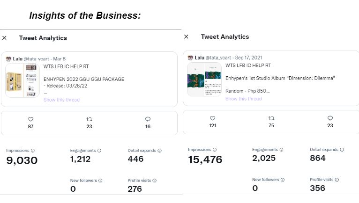Close the left Tweet Analytics panel
The width and height of the screenshot is (359, 203).
4,38
